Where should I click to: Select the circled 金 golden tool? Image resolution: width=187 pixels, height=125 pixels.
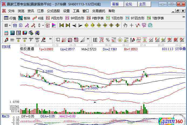click(x=120, y=40)
